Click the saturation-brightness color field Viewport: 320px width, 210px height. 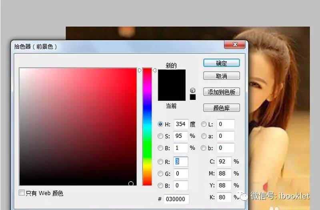(x=78, y=127)
